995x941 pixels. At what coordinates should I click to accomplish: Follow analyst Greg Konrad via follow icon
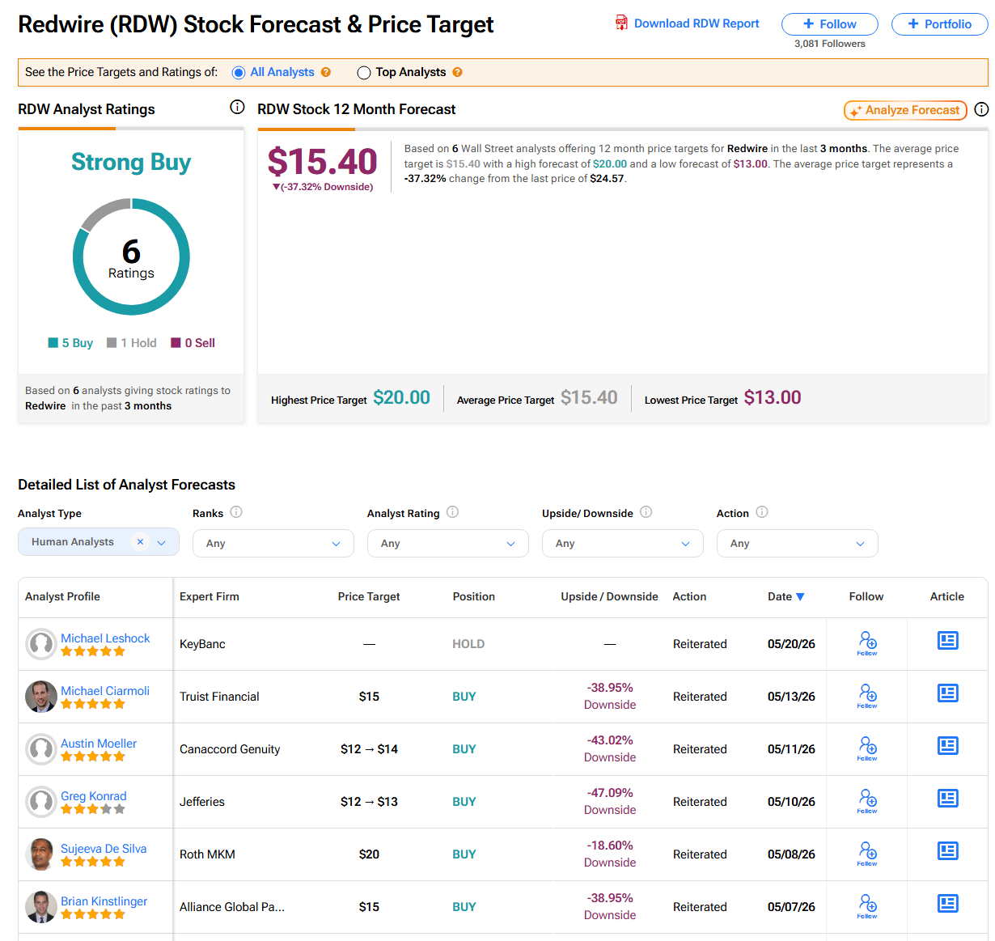(867, 801)
